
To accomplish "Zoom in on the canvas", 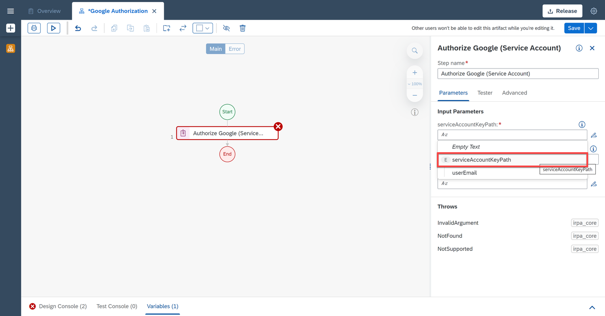I will pos(415,72).
